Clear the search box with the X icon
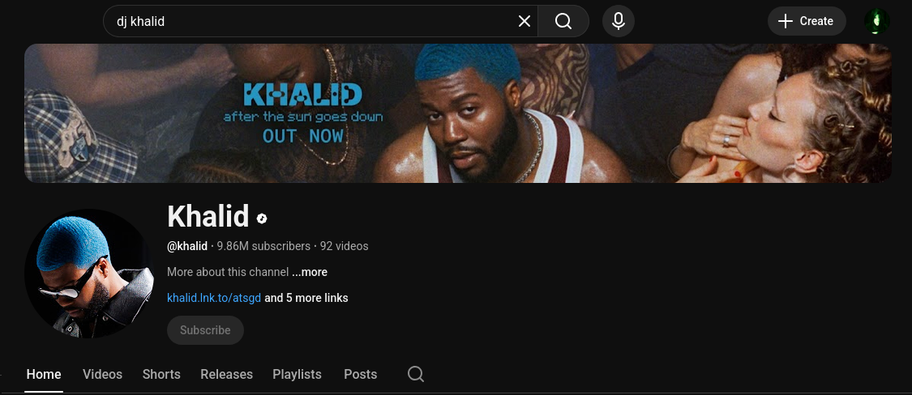912x395 pixels. coord(524,22)
